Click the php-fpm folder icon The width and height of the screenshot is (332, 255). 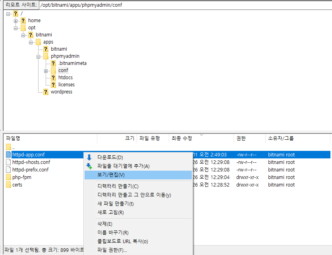(x=8, y=177)
